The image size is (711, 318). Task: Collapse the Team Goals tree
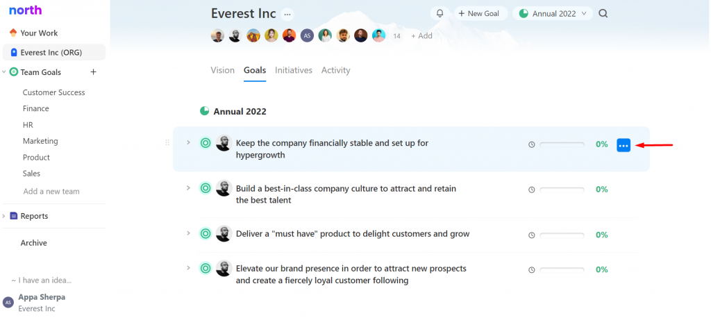click(4, 72)
